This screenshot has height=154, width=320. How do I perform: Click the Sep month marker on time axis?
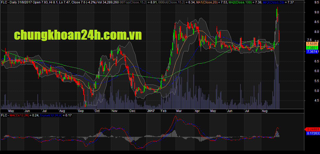81,111
